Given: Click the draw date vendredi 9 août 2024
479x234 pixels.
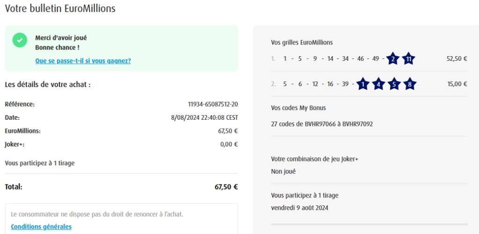Looking at the screenshot, I should (299, 208).
